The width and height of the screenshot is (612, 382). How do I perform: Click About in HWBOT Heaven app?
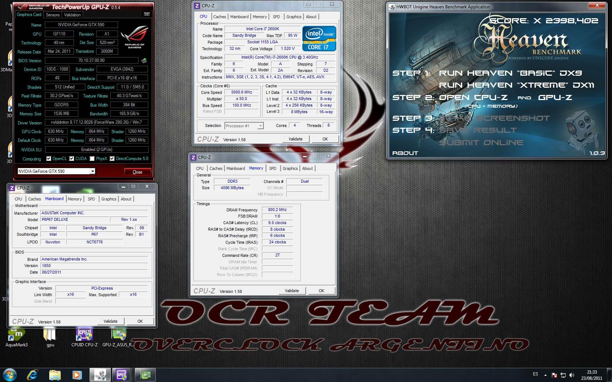pos(405,153)
